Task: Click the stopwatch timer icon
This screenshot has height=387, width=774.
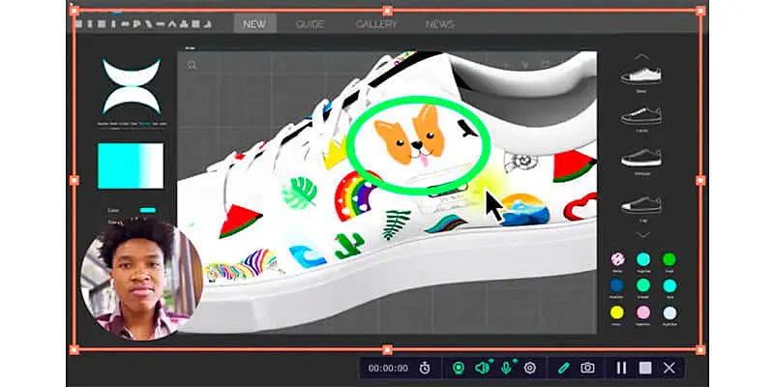Action: point(425,368)
